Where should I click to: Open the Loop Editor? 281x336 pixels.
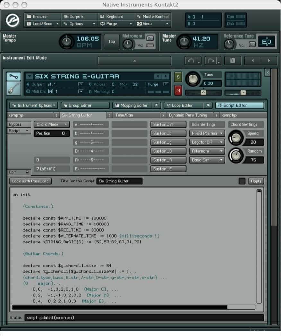(184, 105)
